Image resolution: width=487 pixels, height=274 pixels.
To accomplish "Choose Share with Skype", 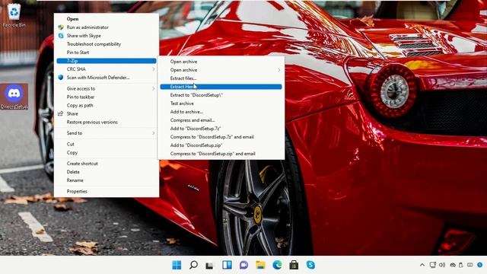I will point(107,36).
